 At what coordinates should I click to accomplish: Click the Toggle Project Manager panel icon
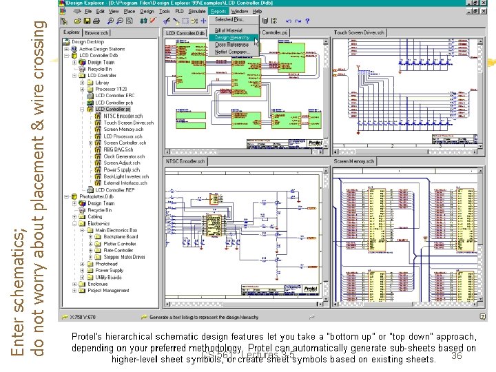pos(64,21)
